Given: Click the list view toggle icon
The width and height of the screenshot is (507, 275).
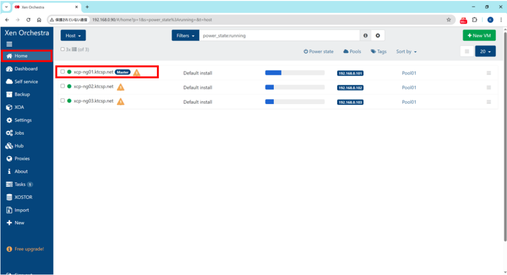Looking at the screenshot, I should pos(466,52).
